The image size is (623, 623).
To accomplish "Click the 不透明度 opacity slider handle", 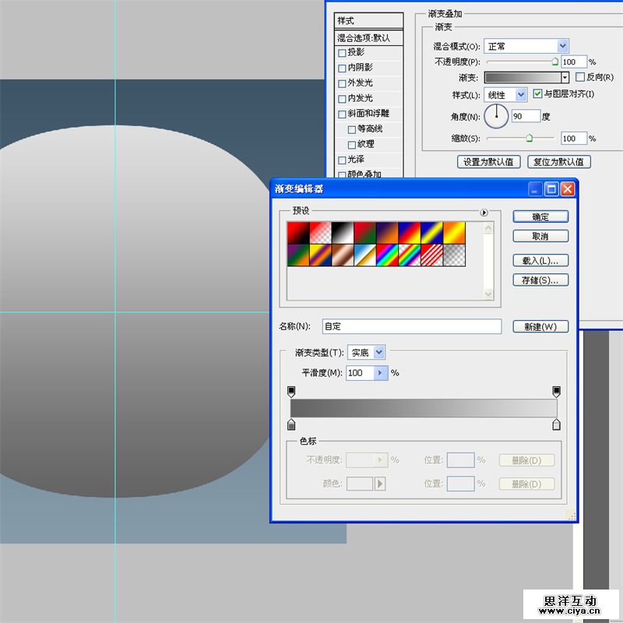I will coord(554,61).
